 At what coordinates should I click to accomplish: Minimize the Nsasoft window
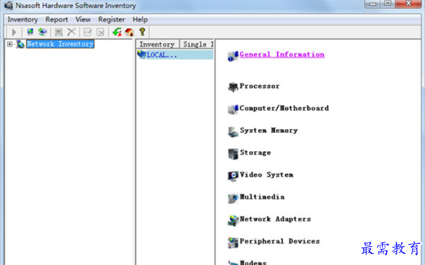(x=373, y=4)
